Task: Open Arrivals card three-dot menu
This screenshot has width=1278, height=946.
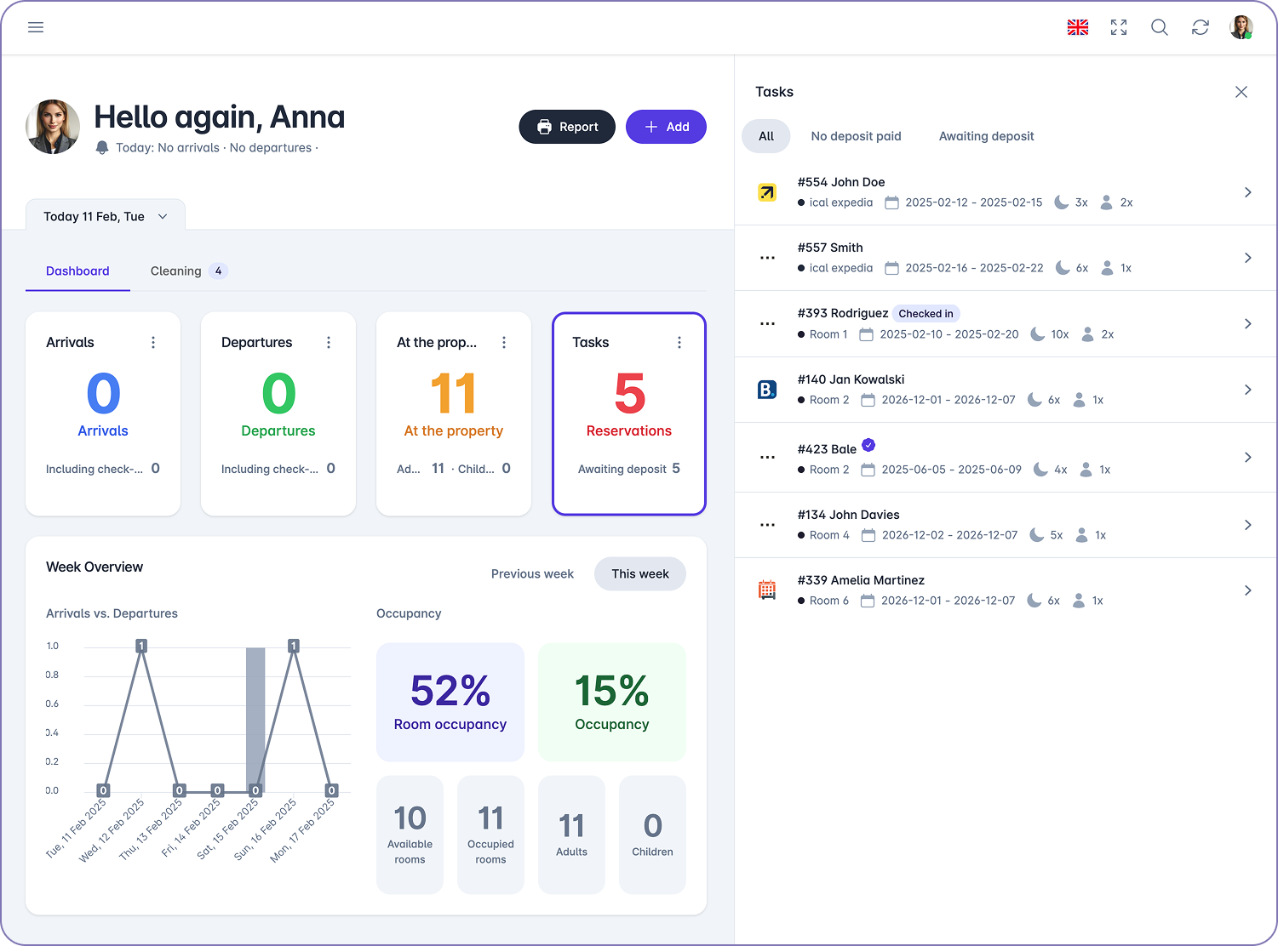Action: [153, 343]
